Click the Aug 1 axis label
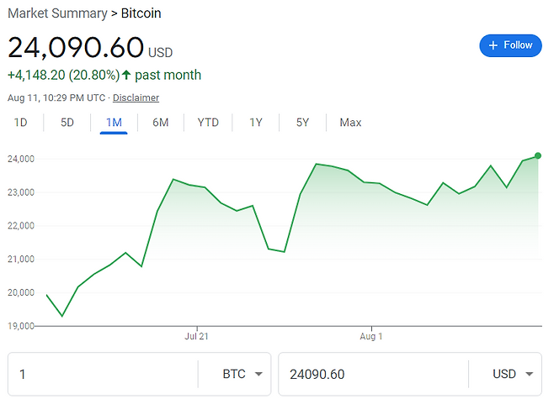 [x=371, y=337]
